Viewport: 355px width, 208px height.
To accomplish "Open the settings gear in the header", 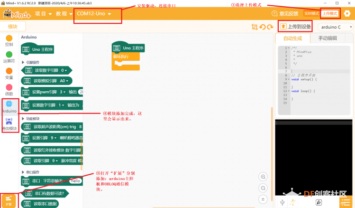I will coord(347,14).
